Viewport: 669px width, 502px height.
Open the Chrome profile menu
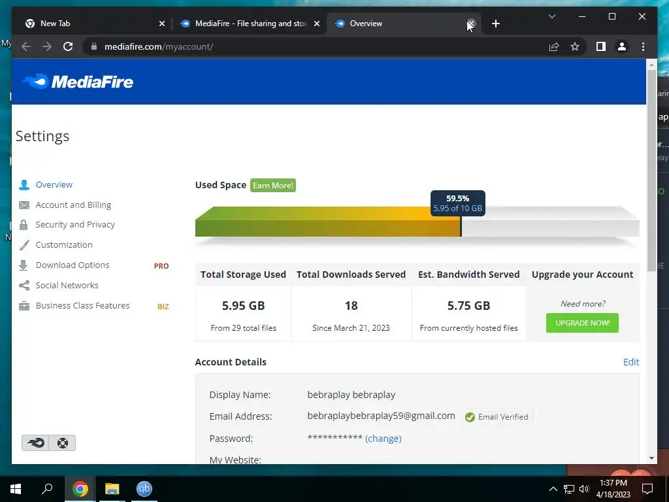(x=622, y=46)
